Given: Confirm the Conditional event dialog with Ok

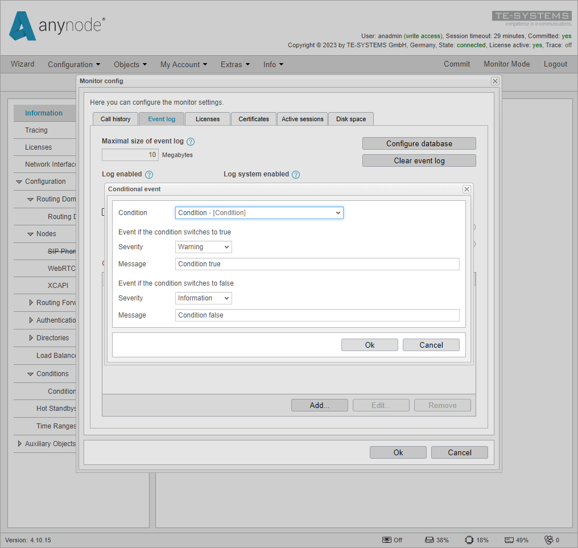Looking at the screenshot, I should click(369, 344).
